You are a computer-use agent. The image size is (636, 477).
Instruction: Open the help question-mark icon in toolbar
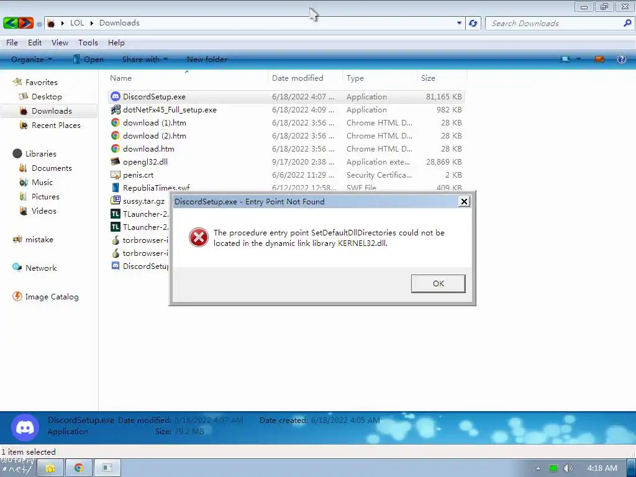point(621,59)
